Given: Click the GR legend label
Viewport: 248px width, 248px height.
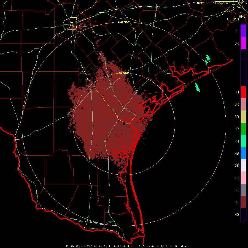Looking at the screenshot, I should click(x=237, y=104).
